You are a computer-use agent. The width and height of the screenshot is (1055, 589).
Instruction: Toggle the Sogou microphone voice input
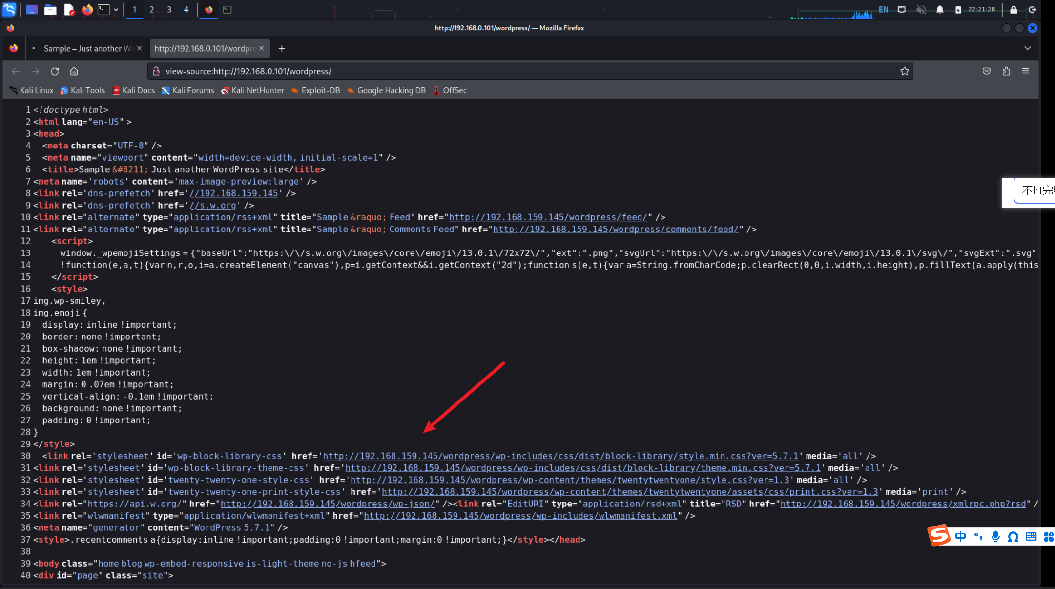995,537
